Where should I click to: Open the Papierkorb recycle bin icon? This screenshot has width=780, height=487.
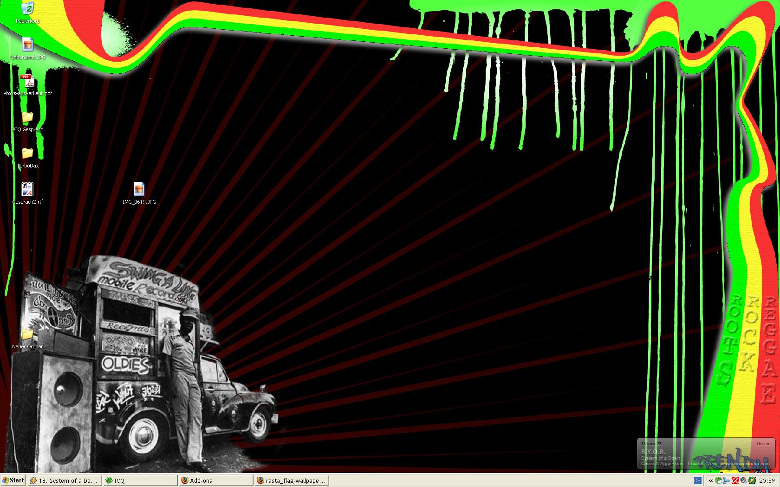click(x=27, y=9)
